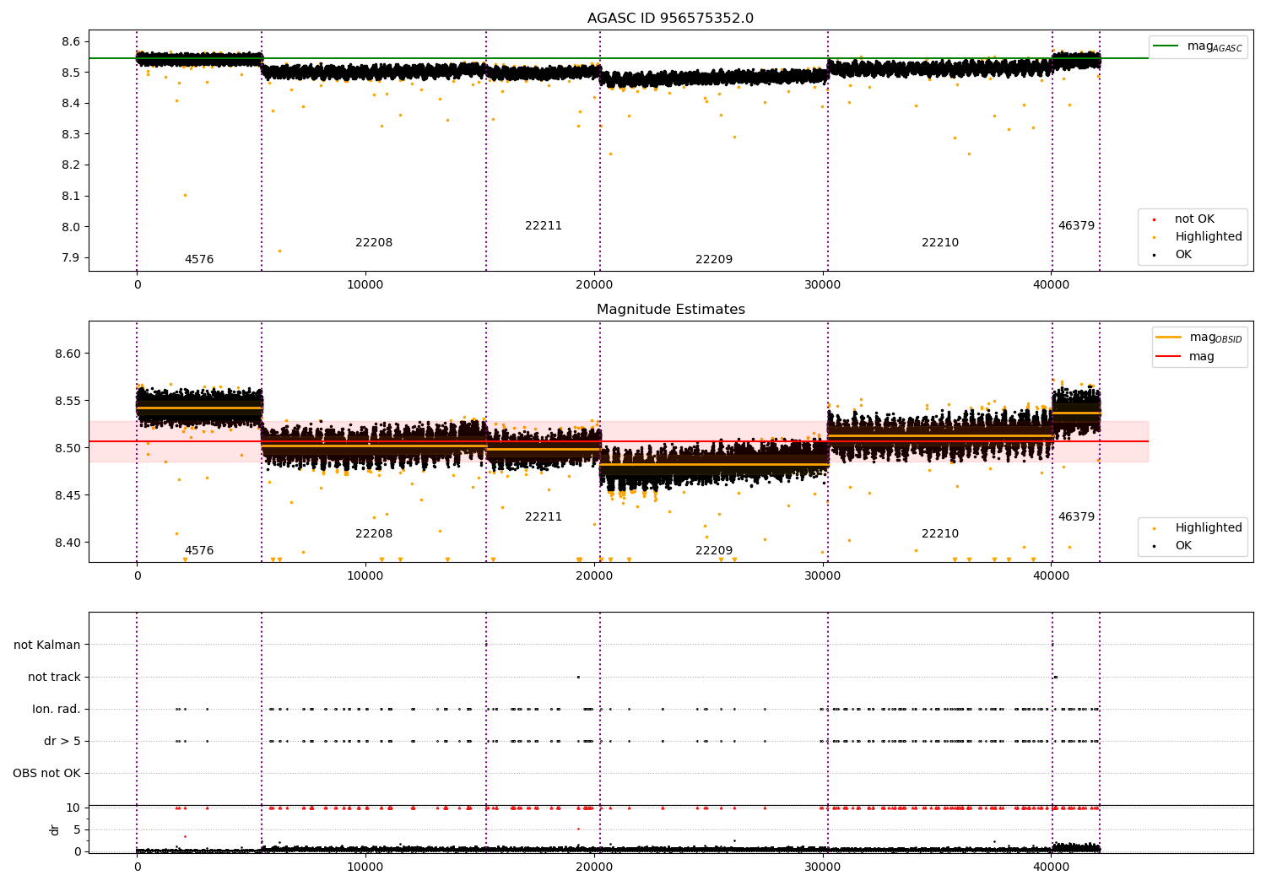Click the red mag legend line sample

1169,356
